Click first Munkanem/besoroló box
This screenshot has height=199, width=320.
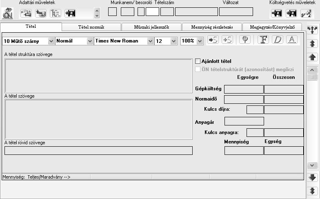[113, 11]
